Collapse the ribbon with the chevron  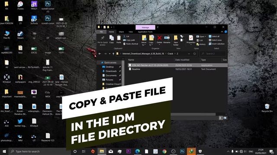pyautogui.click(x=222, y=32)
